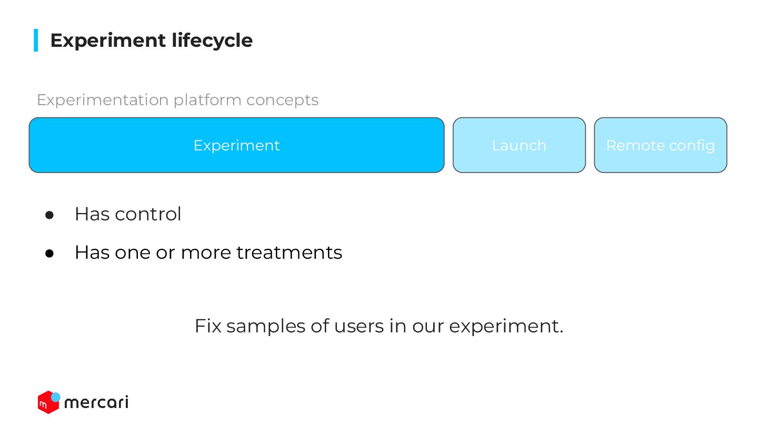Click the word treatments in second bullet
The image size is (758, 426).
coord(290,252)
